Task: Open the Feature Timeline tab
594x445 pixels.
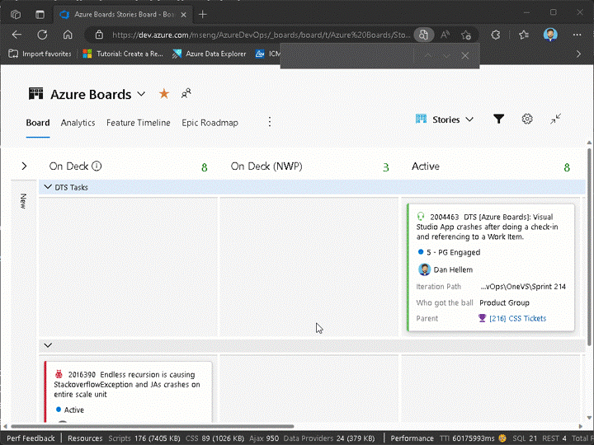Action: pyautogui.click(x=139, y=123)
